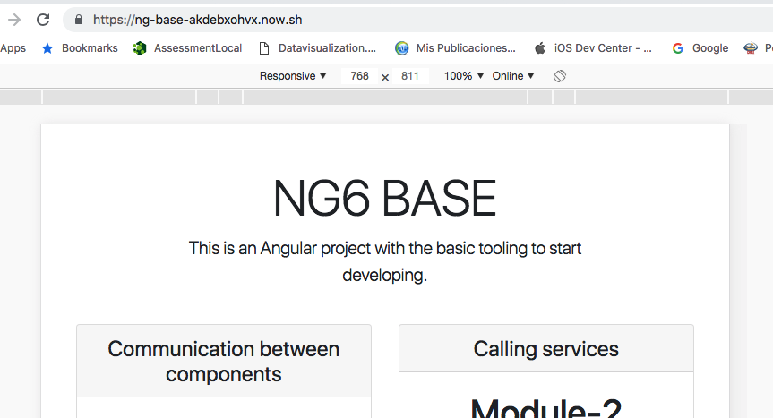Click the viewport height field 811
The image size is (773, 418).
(x=410, y=76)
